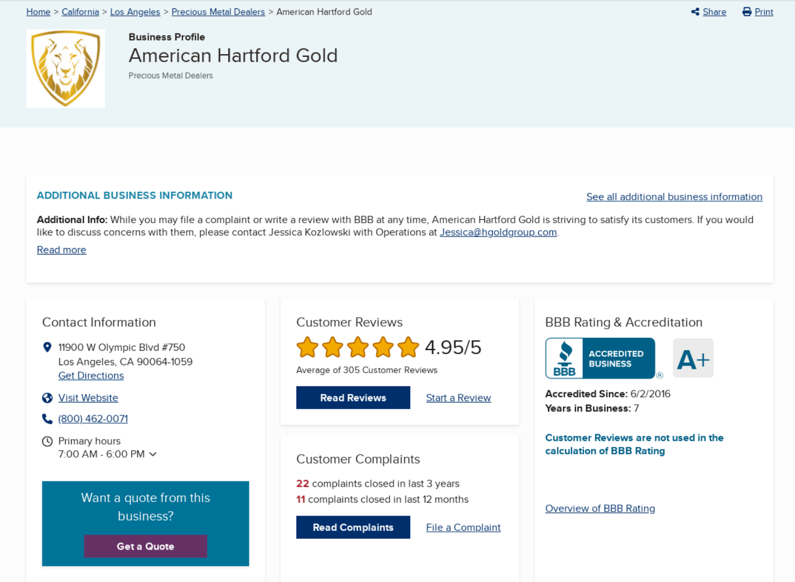Image resolution: width=795 pixels, height=582 pixels.
Task: Click the American Hartford Gold lion logo
Action: [x=66, y=68]
